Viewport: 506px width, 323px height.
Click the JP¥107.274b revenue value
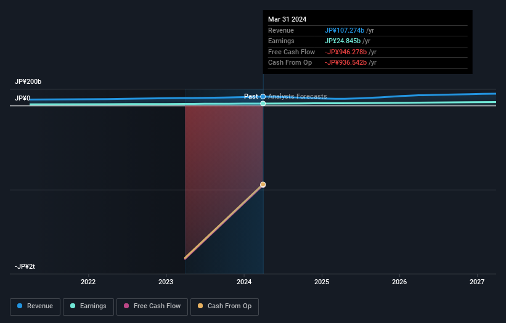[x=345, y=30]
